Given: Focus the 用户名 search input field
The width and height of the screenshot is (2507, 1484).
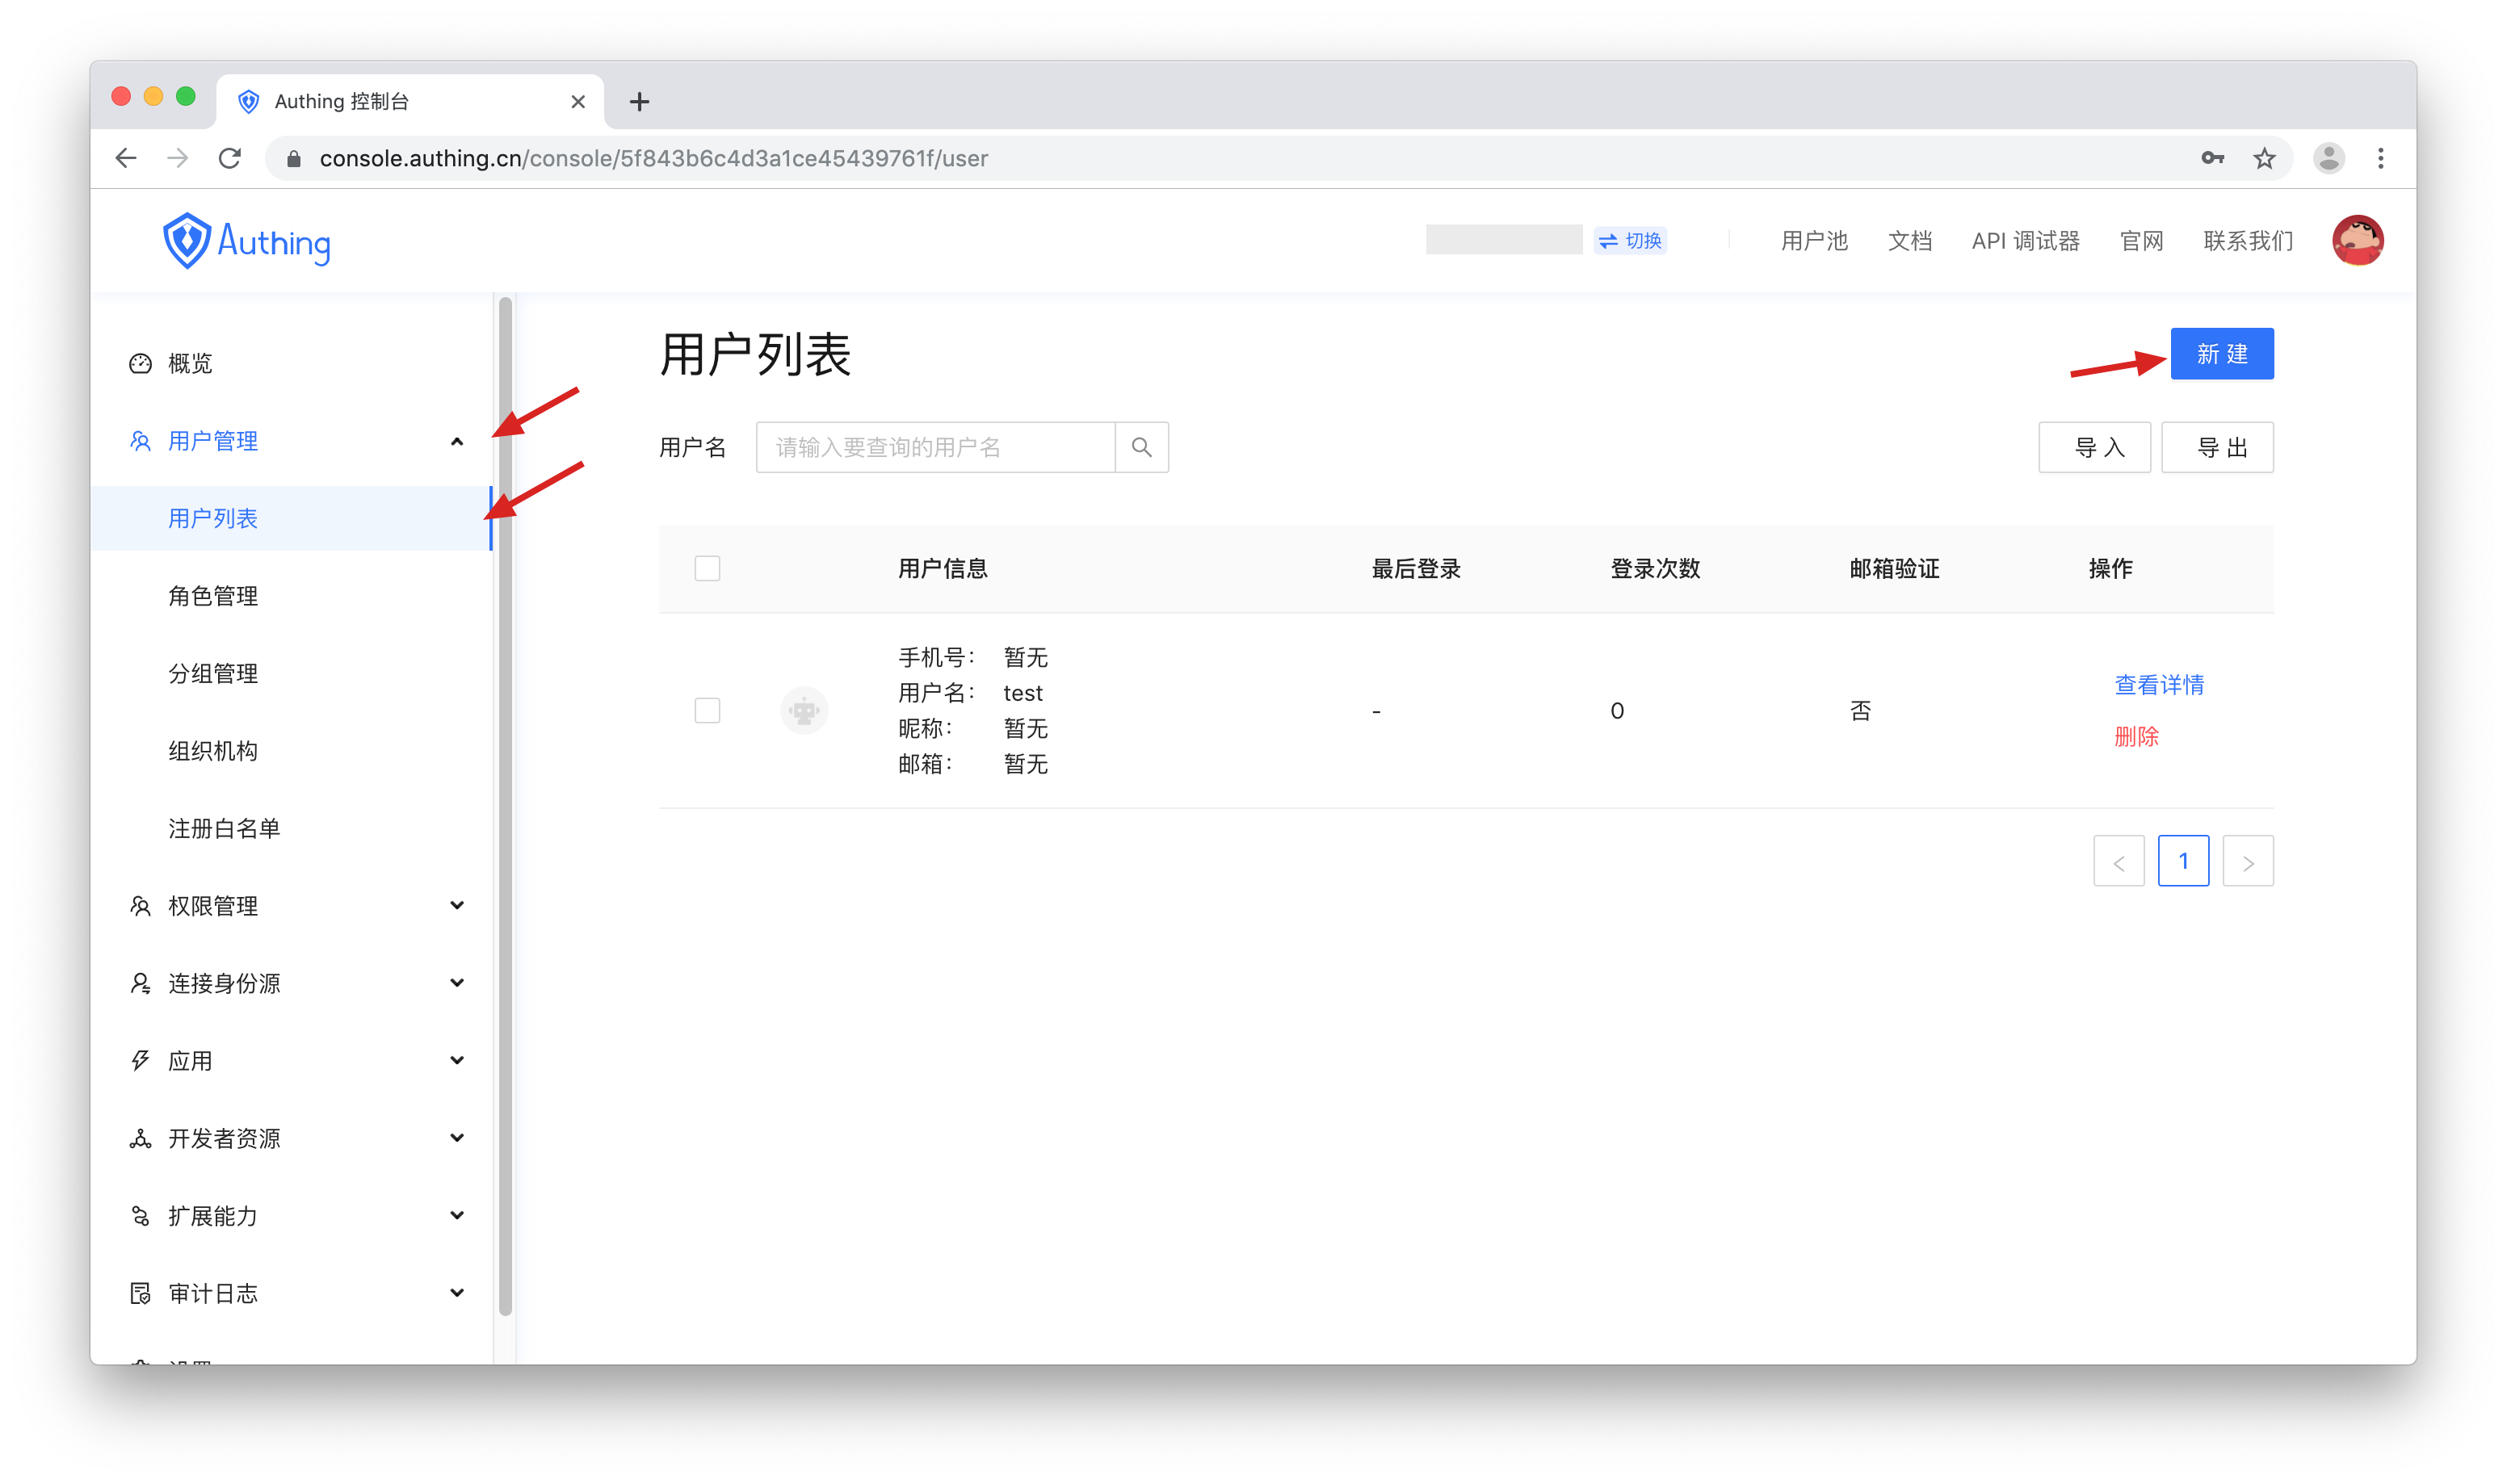Looking at the screenshot, I should (x=935, y=447).
